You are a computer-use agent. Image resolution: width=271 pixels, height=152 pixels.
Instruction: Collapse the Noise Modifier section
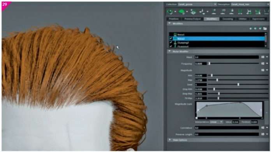click(x=169, y=51)
